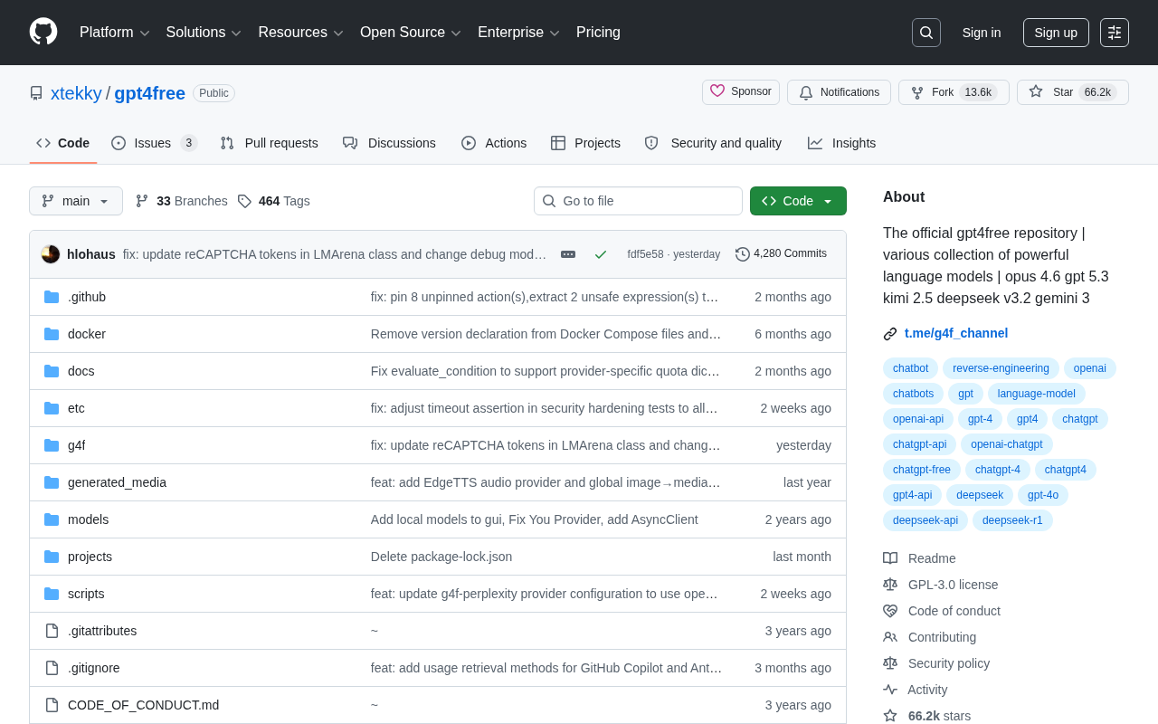
Task: Open the Activity pulse link
Action: [916, 690]
